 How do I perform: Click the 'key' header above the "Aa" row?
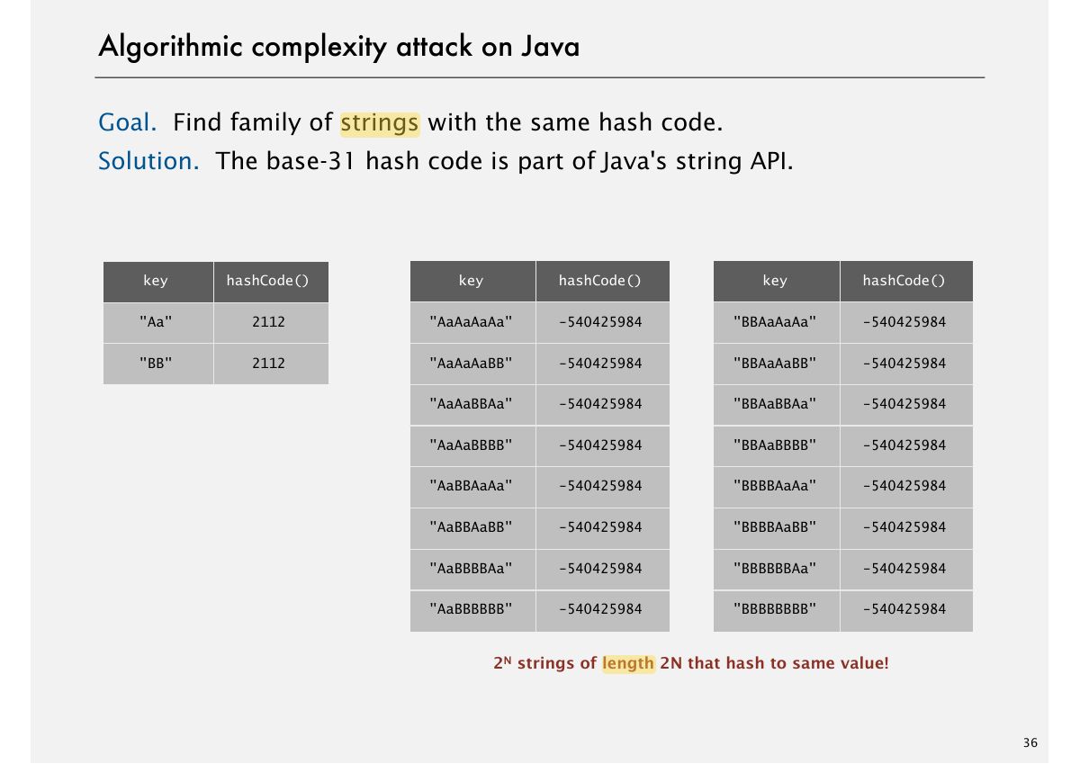pyautogui.click(x=158, y=281)
